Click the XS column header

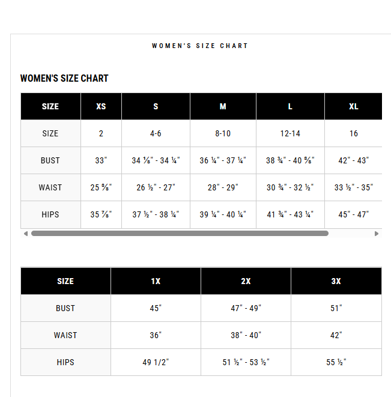[x=101, y=106]
